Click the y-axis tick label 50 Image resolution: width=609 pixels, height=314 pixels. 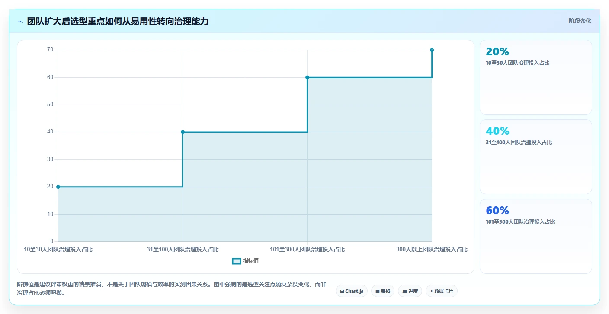click(50, 105)
